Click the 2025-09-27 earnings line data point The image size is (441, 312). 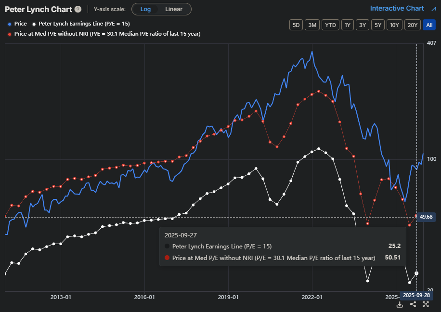tap(416, 273)
